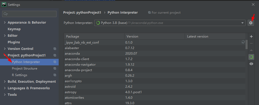Expand the Appearance & Behavior section

click(5, 23)
